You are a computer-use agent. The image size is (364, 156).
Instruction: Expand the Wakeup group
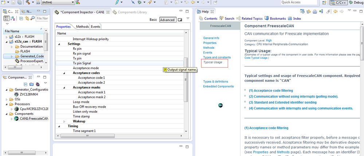[x=64, y=121]
